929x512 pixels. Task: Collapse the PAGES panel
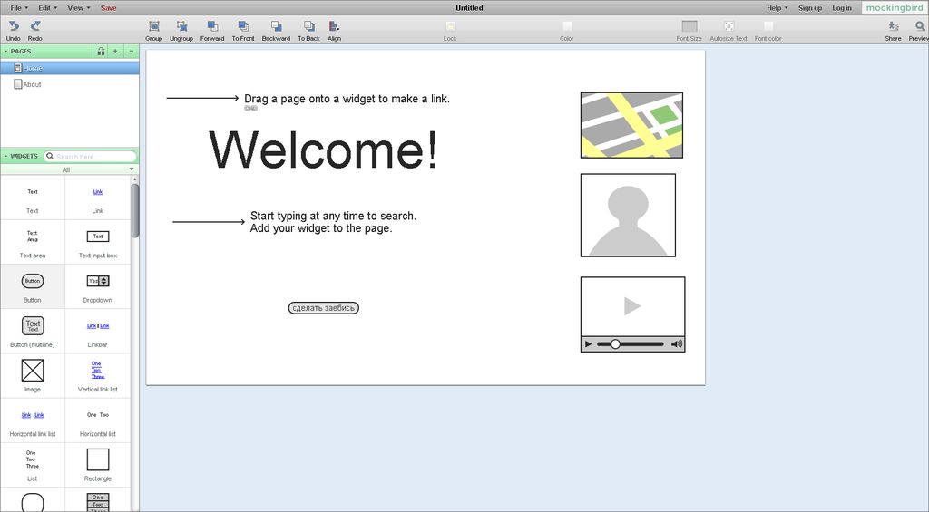point(6,52)
